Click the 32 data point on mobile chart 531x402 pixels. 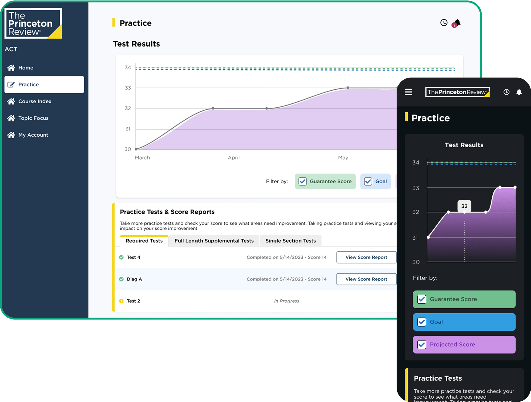[464, 212]
